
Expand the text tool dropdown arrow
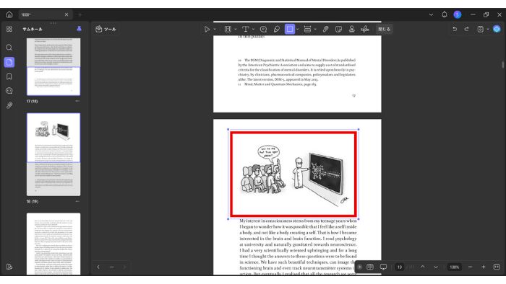[x=253, y=30]
